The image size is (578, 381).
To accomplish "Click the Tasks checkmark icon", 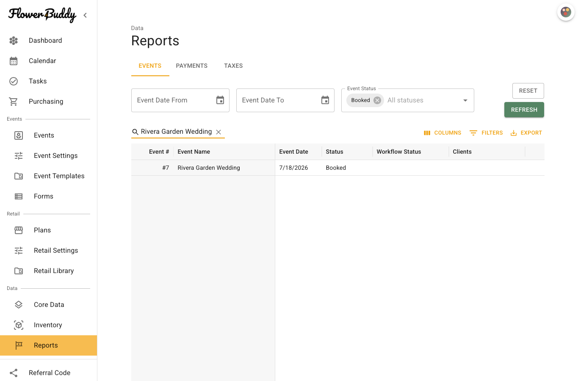I will (14, 81).
